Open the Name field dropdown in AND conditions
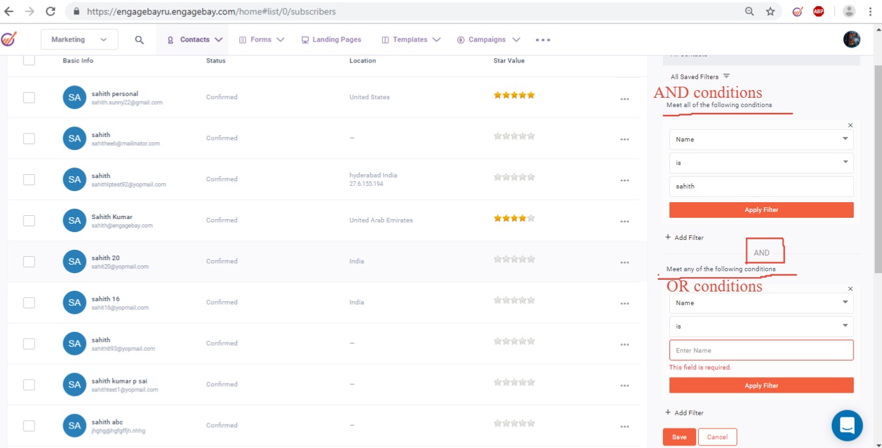Viewport: 882px width, 448px height. tap(761, 139)
